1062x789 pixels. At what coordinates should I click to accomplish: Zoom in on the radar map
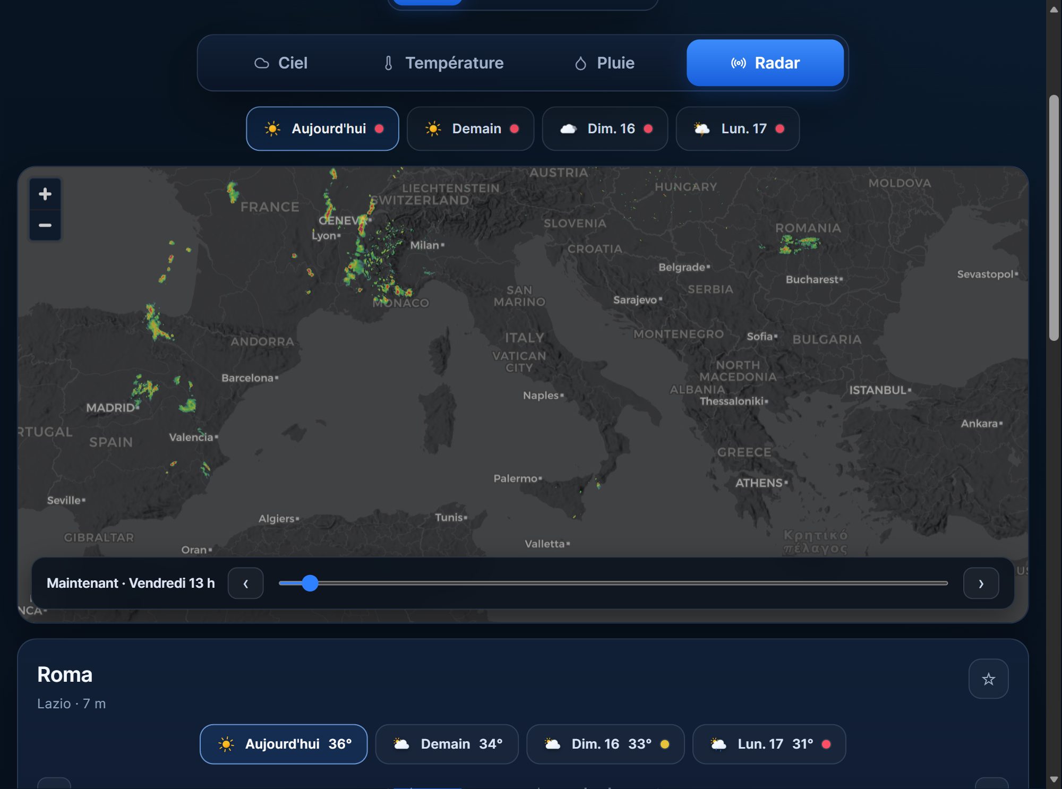tap(45, 194)
